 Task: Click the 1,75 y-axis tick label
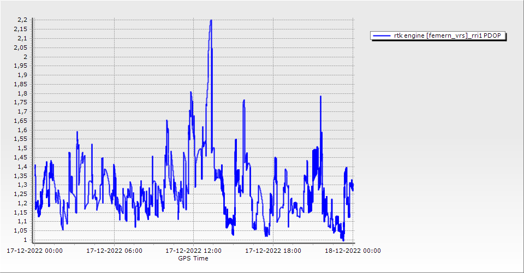pyautogui.click(x=21, y=103)
